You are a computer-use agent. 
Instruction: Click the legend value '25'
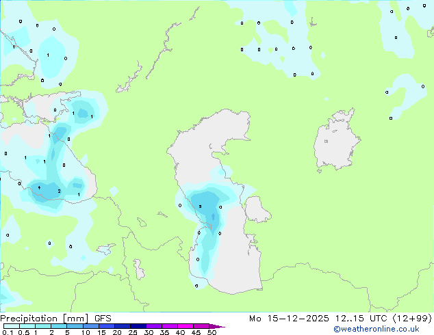click(133, 332)
